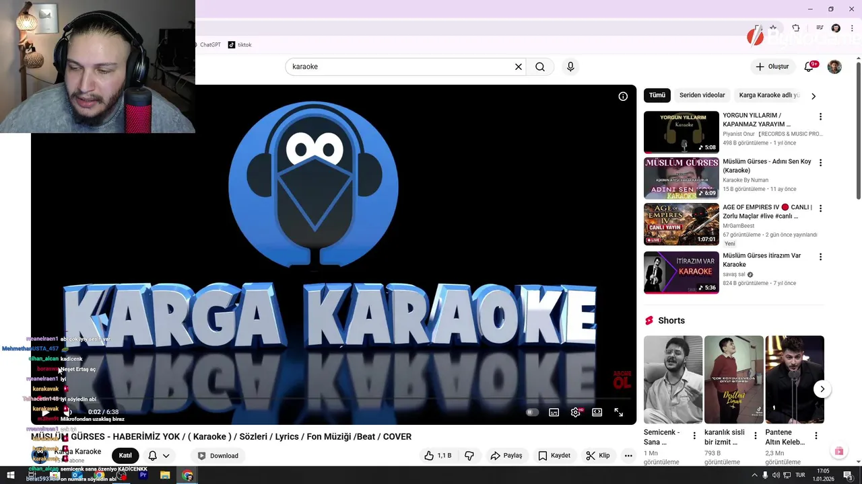Image resolution: width=862 pixels, height=484 pixels.
Task: Open player settings gear
Action: pos(575,412)
